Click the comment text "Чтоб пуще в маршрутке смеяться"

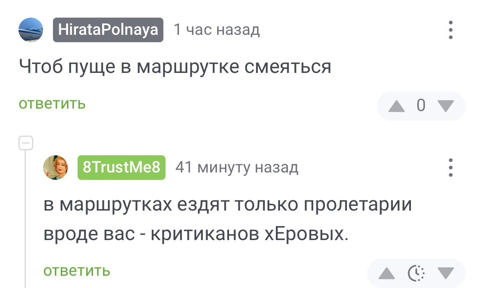pos(175,67)
